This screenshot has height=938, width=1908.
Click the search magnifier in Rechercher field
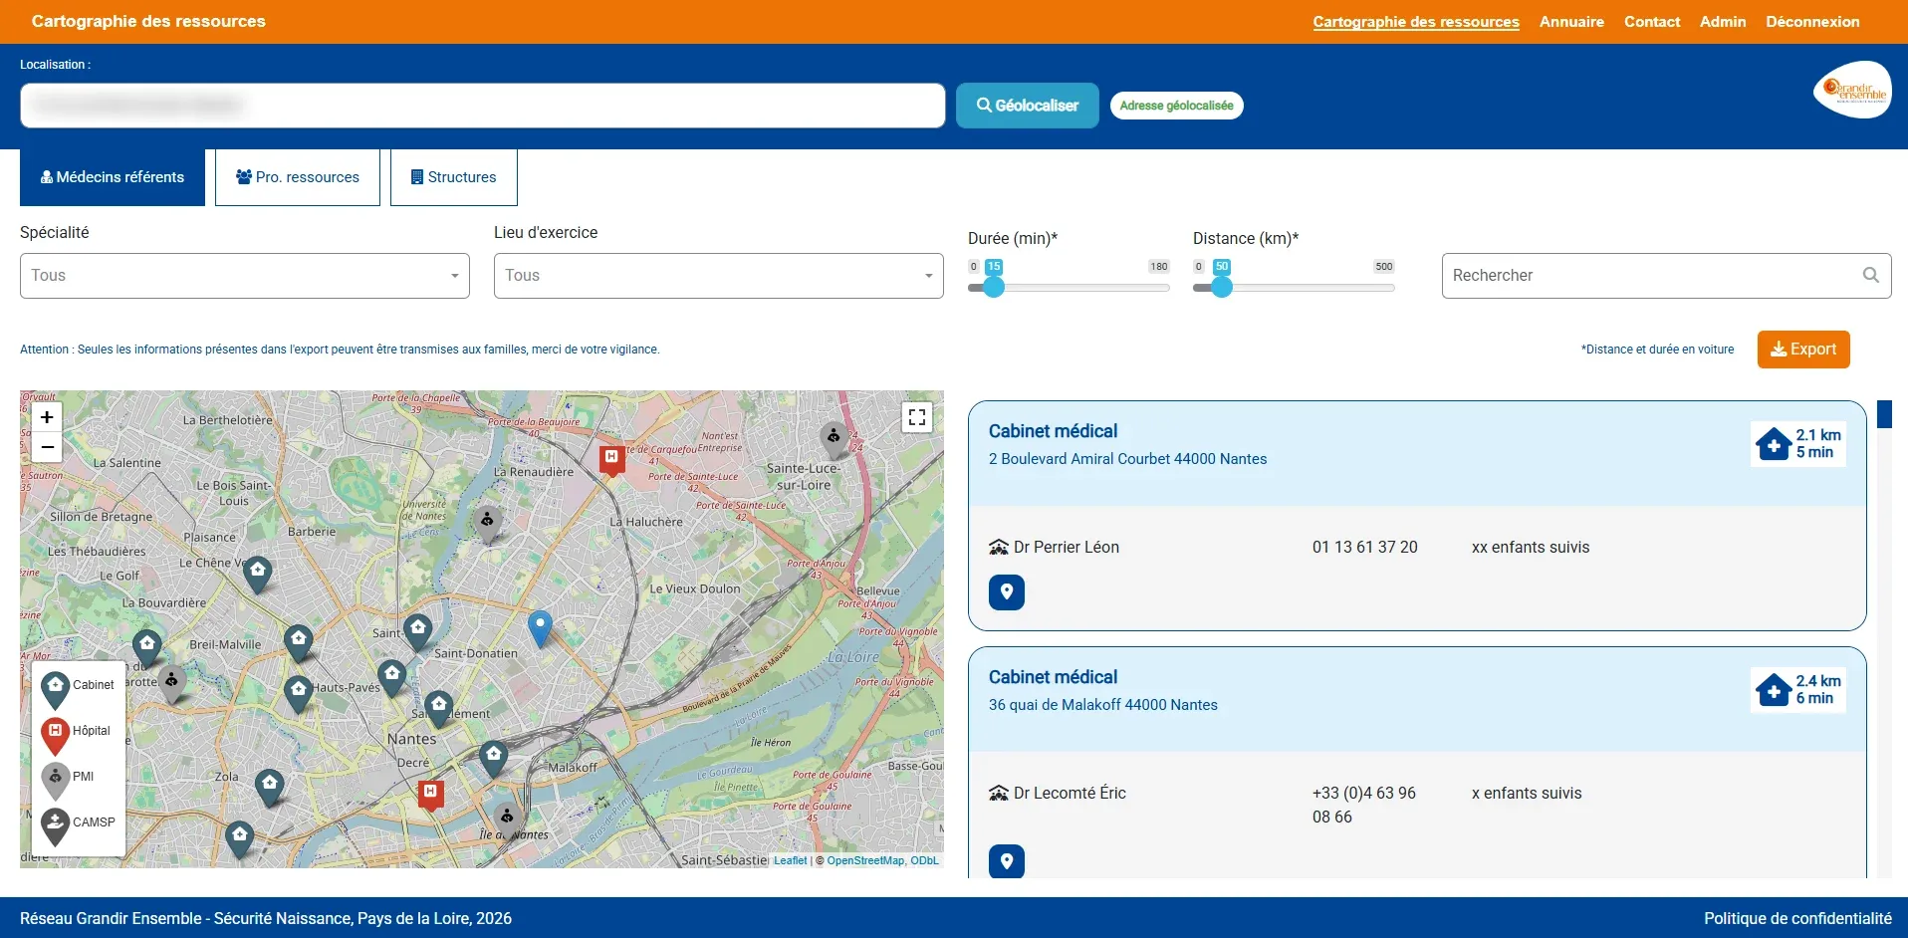(1871, 276)
